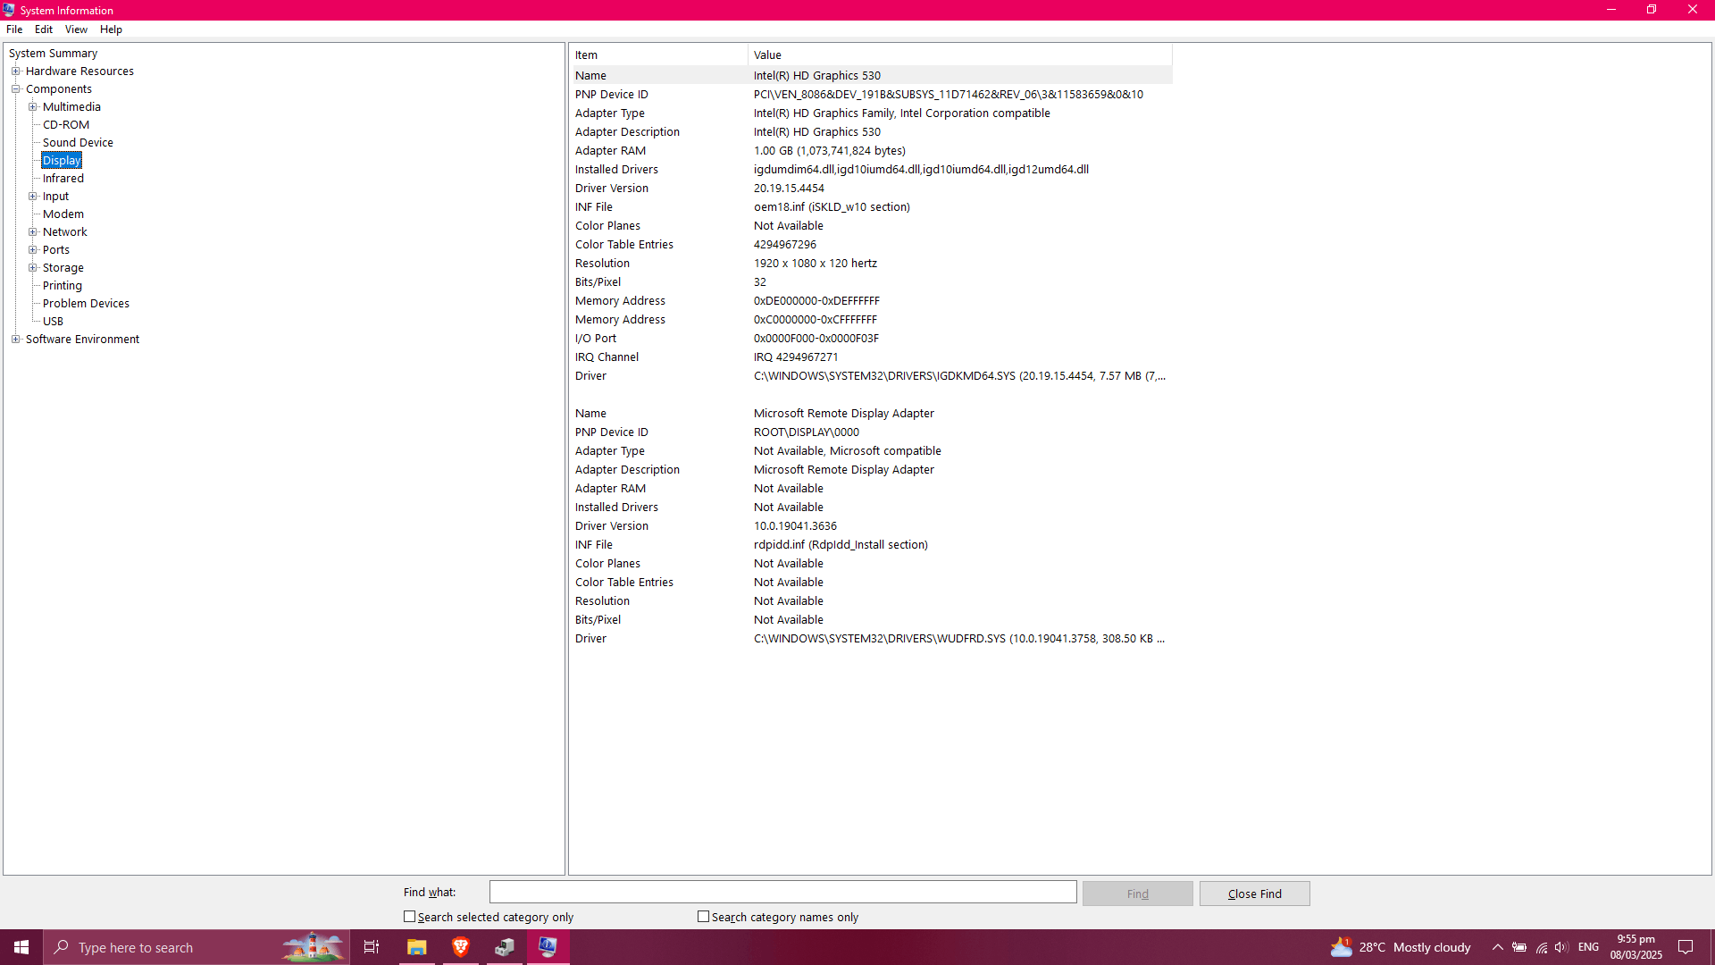Select the Microsoft Remote Display Adapter Name value
1715x965 pixels.
843,414
